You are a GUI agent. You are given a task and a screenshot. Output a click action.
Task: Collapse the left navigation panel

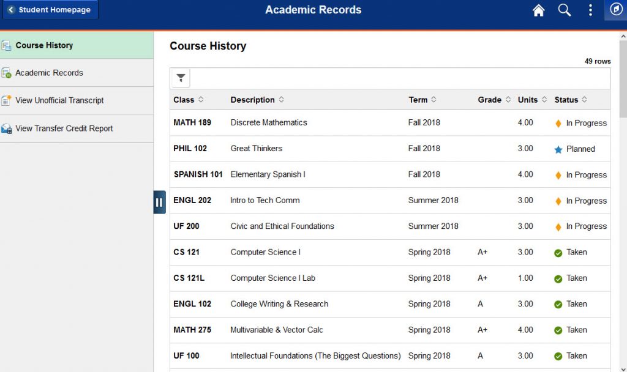coord(160,202)
